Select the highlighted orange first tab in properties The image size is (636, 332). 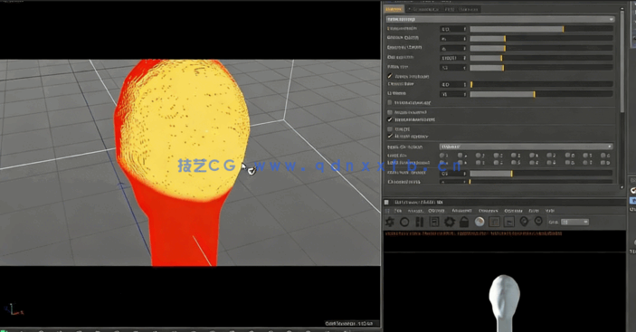[394, 9]
